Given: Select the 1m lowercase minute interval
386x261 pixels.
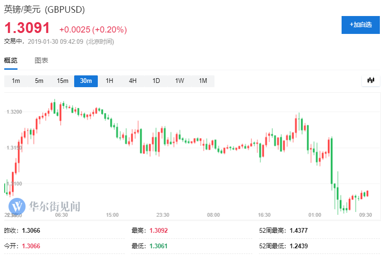Looking at the screenshot, I should point(16,81).
